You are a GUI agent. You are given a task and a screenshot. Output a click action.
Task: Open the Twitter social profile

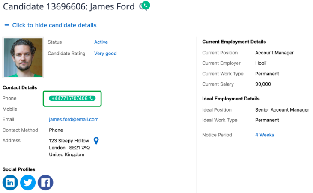point(28,182)
